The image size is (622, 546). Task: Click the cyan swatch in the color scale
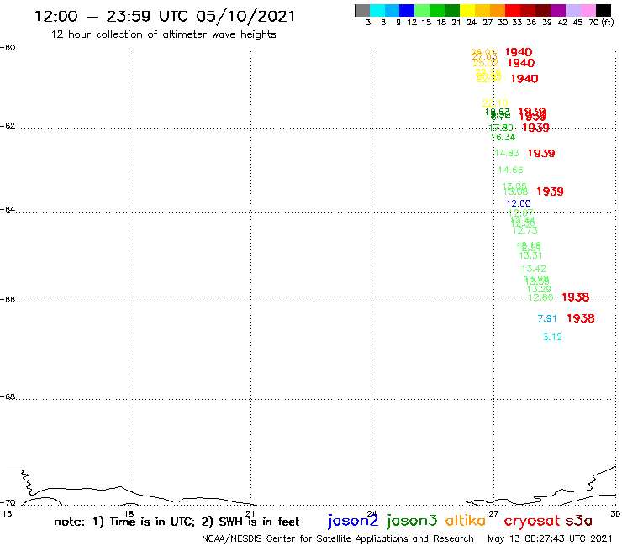377,11
